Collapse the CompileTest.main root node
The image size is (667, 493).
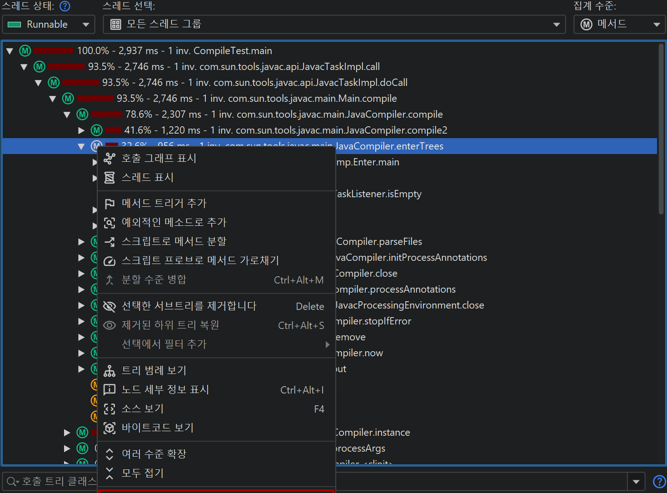(x=10, y=51)
